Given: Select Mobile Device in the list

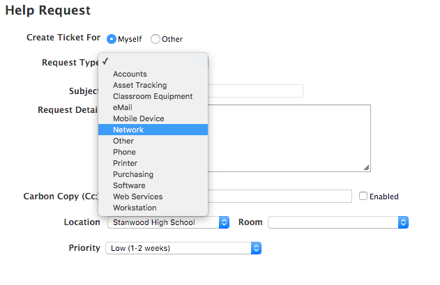Looking at the screenshot, I should point(153,118).
